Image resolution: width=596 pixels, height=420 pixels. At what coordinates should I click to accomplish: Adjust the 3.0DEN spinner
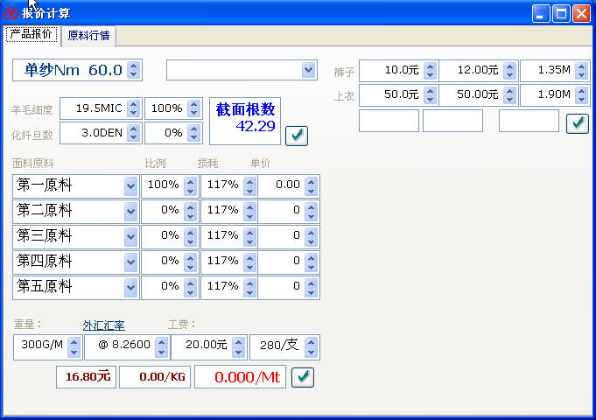tap(133, 133)
